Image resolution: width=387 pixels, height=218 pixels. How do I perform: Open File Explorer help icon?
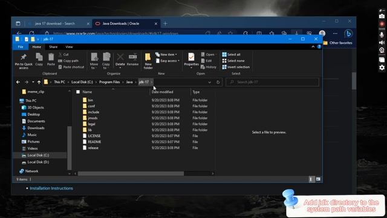tap(319, 47)
